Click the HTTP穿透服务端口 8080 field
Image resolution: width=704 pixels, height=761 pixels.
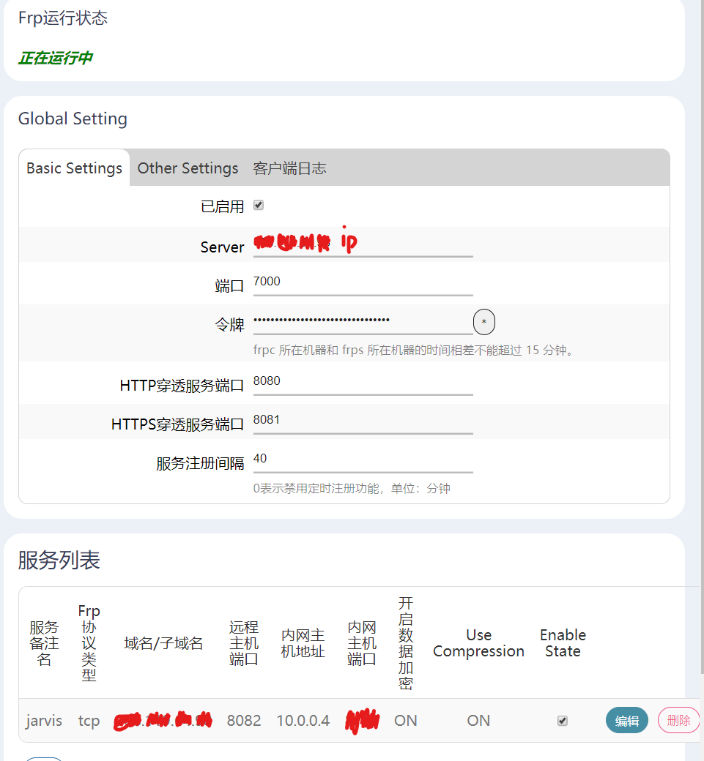pos(363,384)
